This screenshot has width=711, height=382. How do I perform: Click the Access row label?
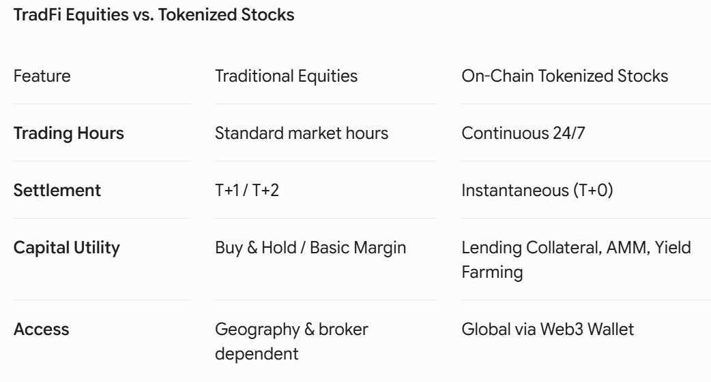[41, 329]
